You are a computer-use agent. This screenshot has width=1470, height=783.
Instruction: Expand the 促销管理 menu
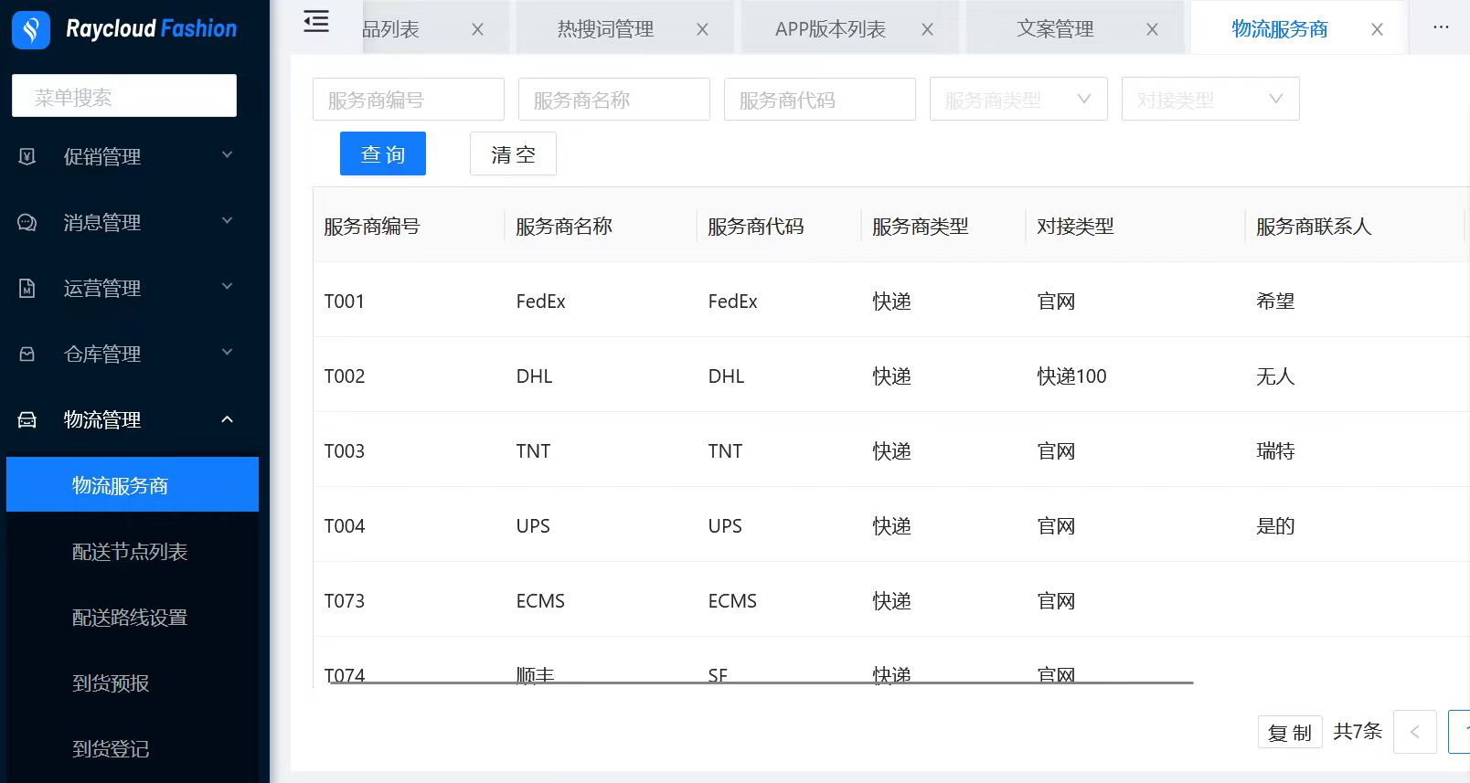[228, 155]
